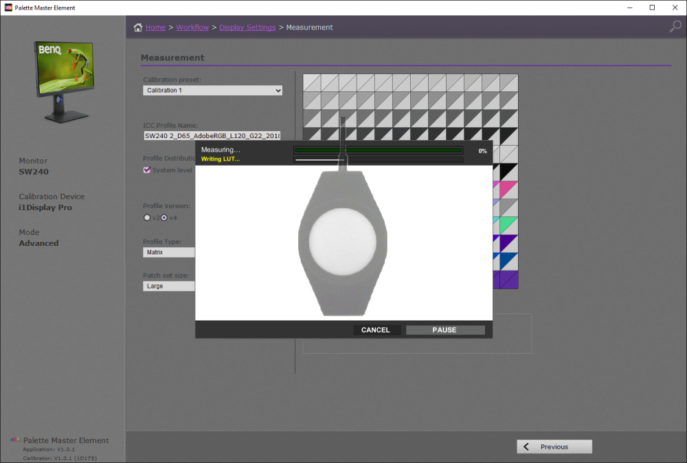Pause the measurement

[445, 330]
